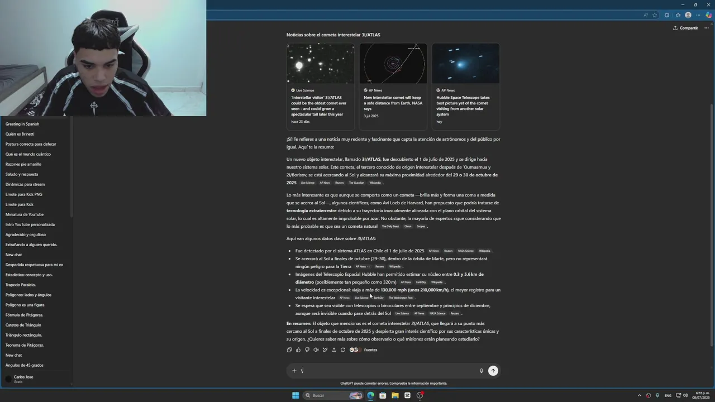Show hidden system tray icons chevron
Screen dimensions: 715x402
[640, 395]
